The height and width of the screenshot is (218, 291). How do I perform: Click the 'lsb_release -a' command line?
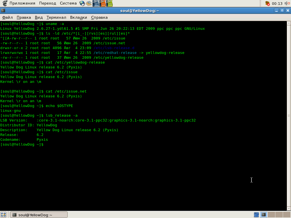pos(39,116)
